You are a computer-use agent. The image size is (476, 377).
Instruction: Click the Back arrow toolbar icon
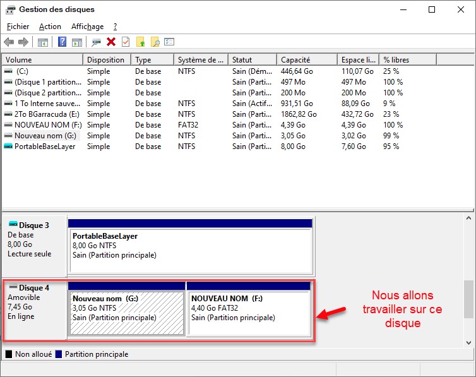point(9,42)
